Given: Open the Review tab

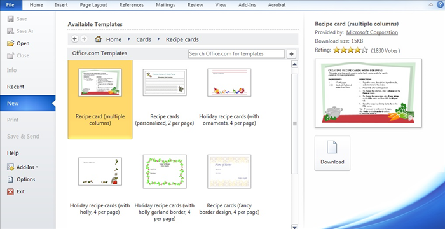Looking at the screenshot, I should 195,5.
